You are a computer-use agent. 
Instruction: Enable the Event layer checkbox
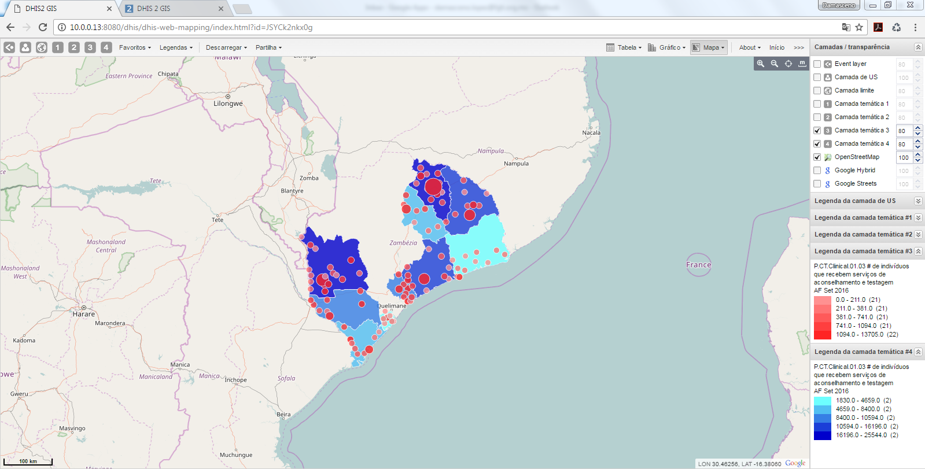pyautogui.click(x=817, y=64)
